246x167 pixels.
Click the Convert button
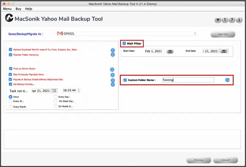226,160
